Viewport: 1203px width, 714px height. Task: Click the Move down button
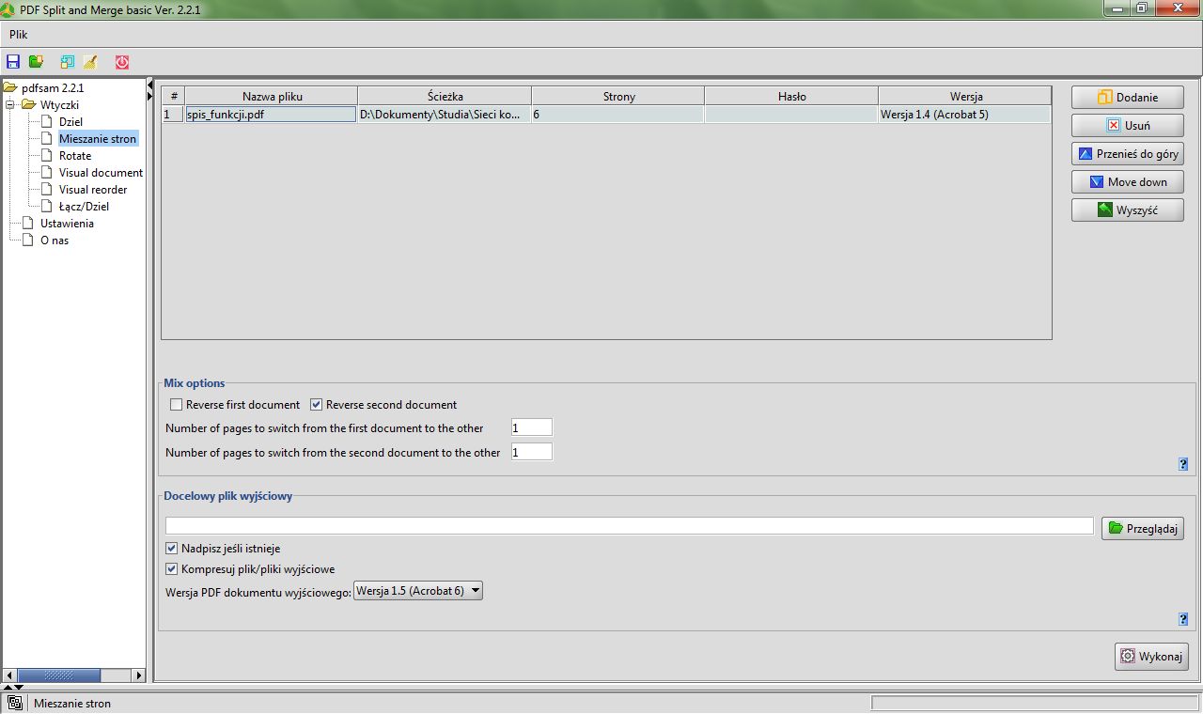(x=1127, y=181)
